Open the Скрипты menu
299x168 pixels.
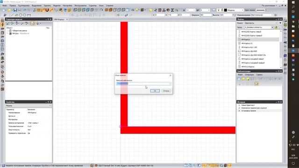click(93, 6)
